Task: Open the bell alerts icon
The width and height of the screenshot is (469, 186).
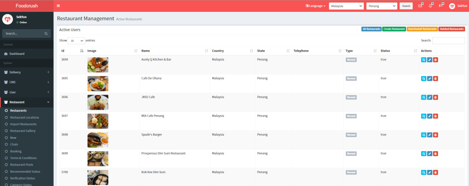Action: [x=431, y=6]
